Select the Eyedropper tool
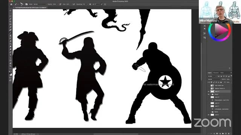 (11, 27)
